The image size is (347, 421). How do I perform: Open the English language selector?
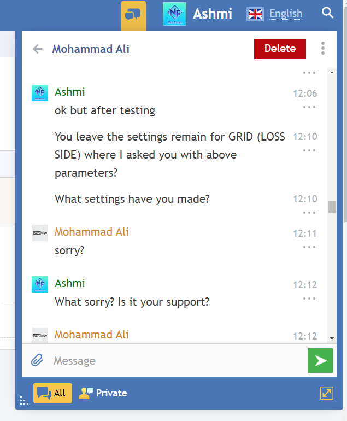(x=285, y=14)
